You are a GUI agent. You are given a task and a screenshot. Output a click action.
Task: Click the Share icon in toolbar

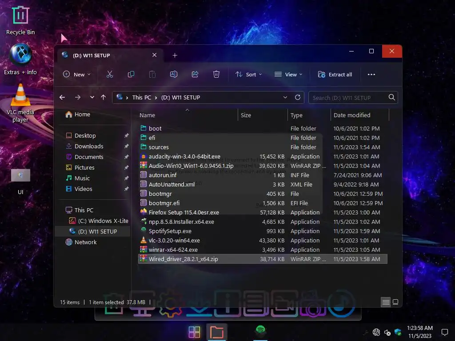(195, 75)
